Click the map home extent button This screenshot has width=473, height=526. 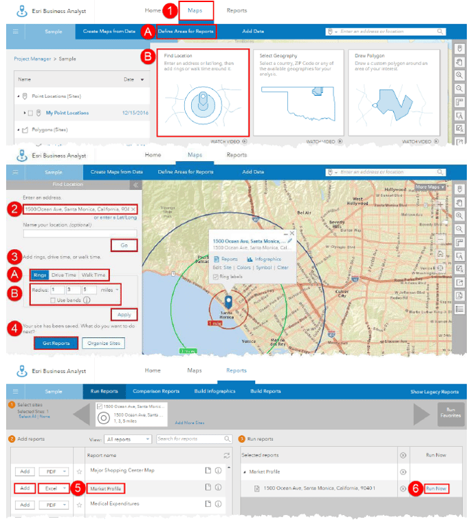(x=440, y=253)
